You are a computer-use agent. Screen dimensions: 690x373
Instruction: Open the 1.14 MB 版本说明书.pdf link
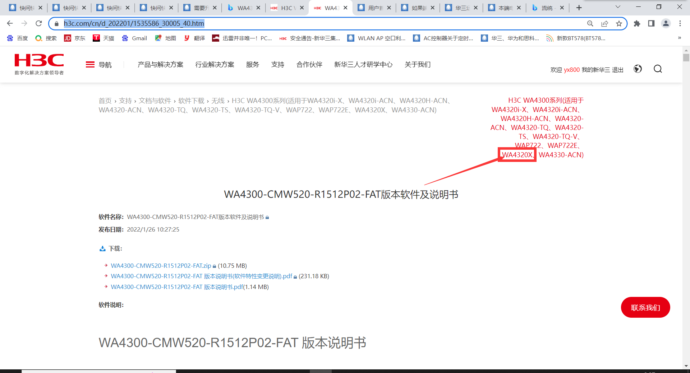pyautogui.click(x=177, y=287)
